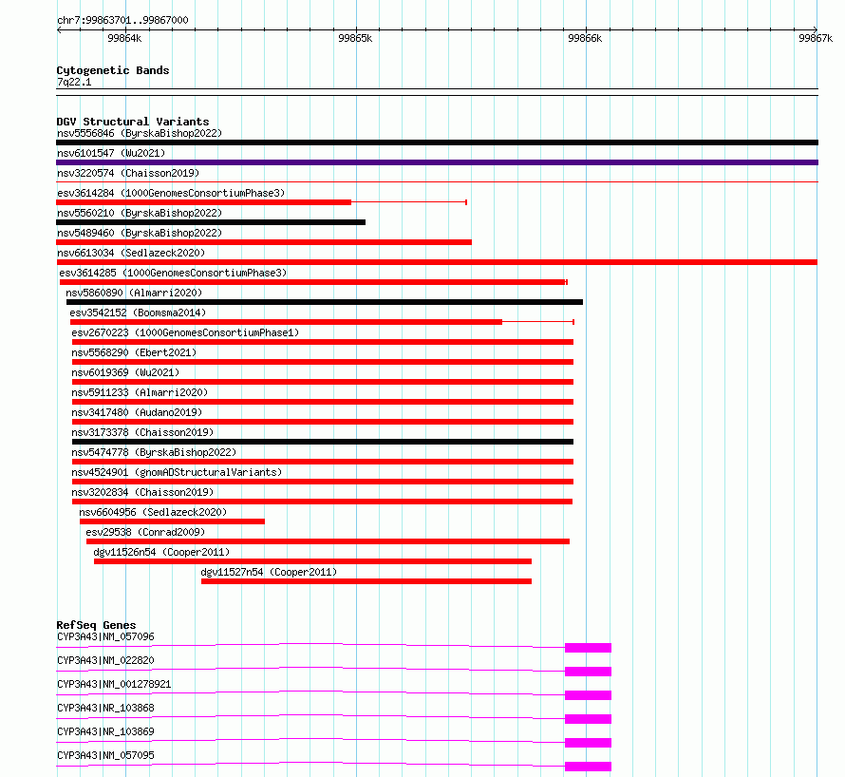Click the black nsv3173378 variant bar
The image size is (845, 777).
[323, 442]
